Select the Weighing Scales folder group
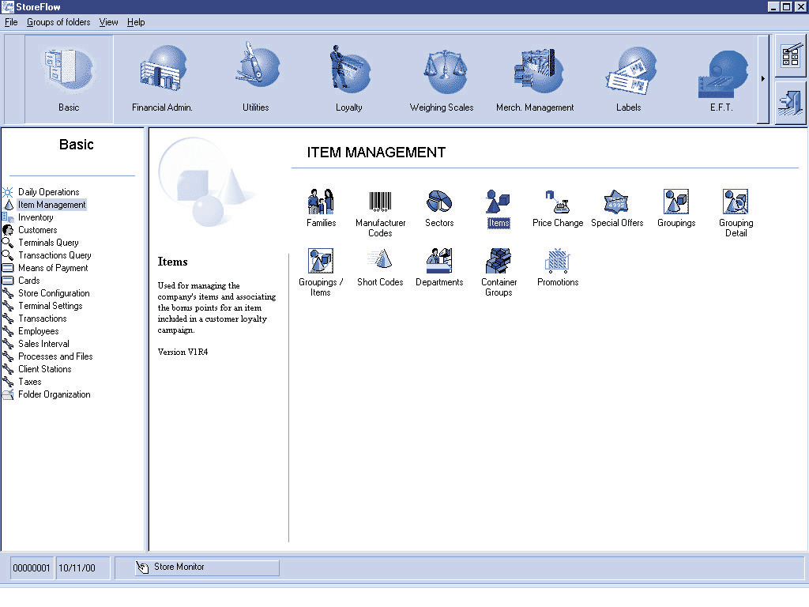 tap(442, 79)
